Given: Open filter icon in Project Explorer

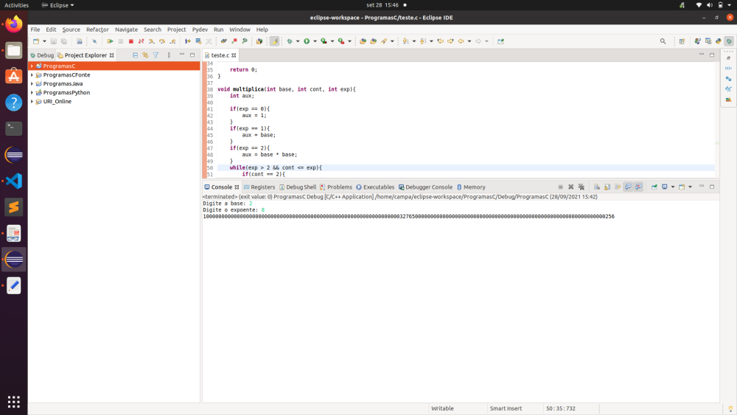Looking at the screenshot, I should coord(156,55).
